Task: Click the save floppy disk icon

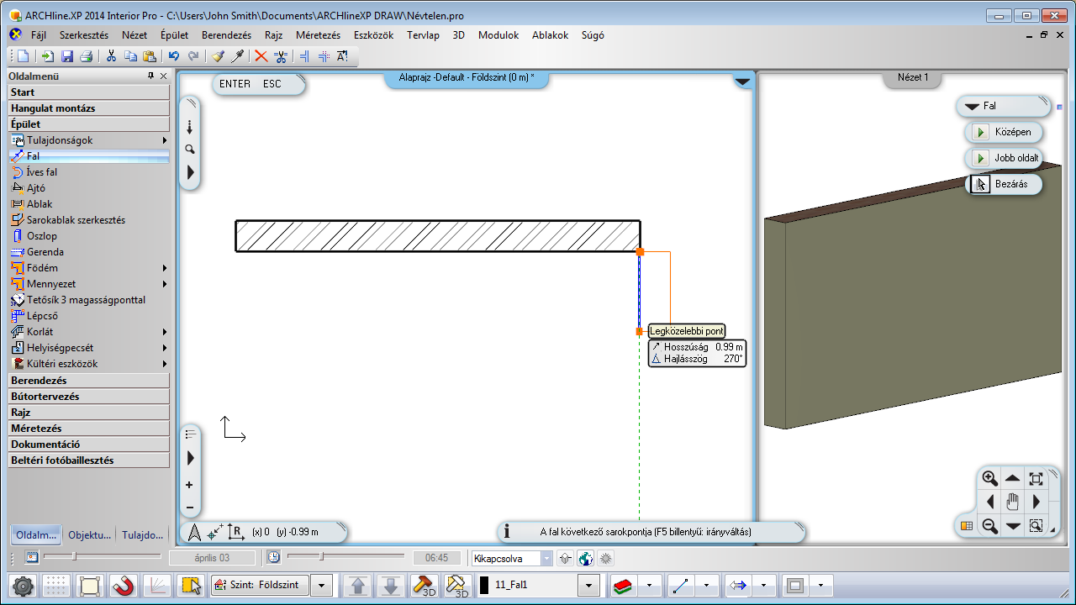Action: click(67, 56)
